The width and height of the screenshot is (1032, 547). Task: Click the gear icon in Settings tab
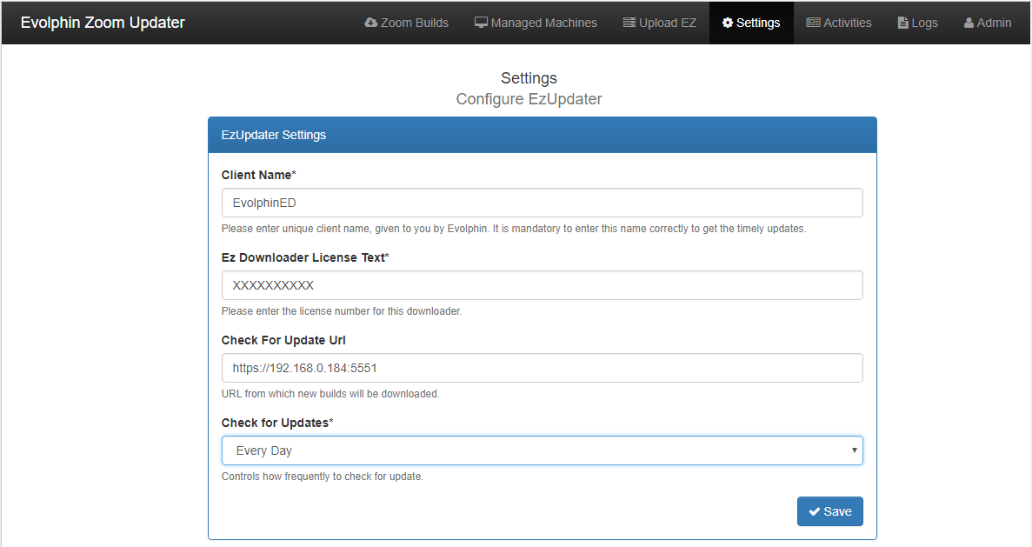pos(728,23)
